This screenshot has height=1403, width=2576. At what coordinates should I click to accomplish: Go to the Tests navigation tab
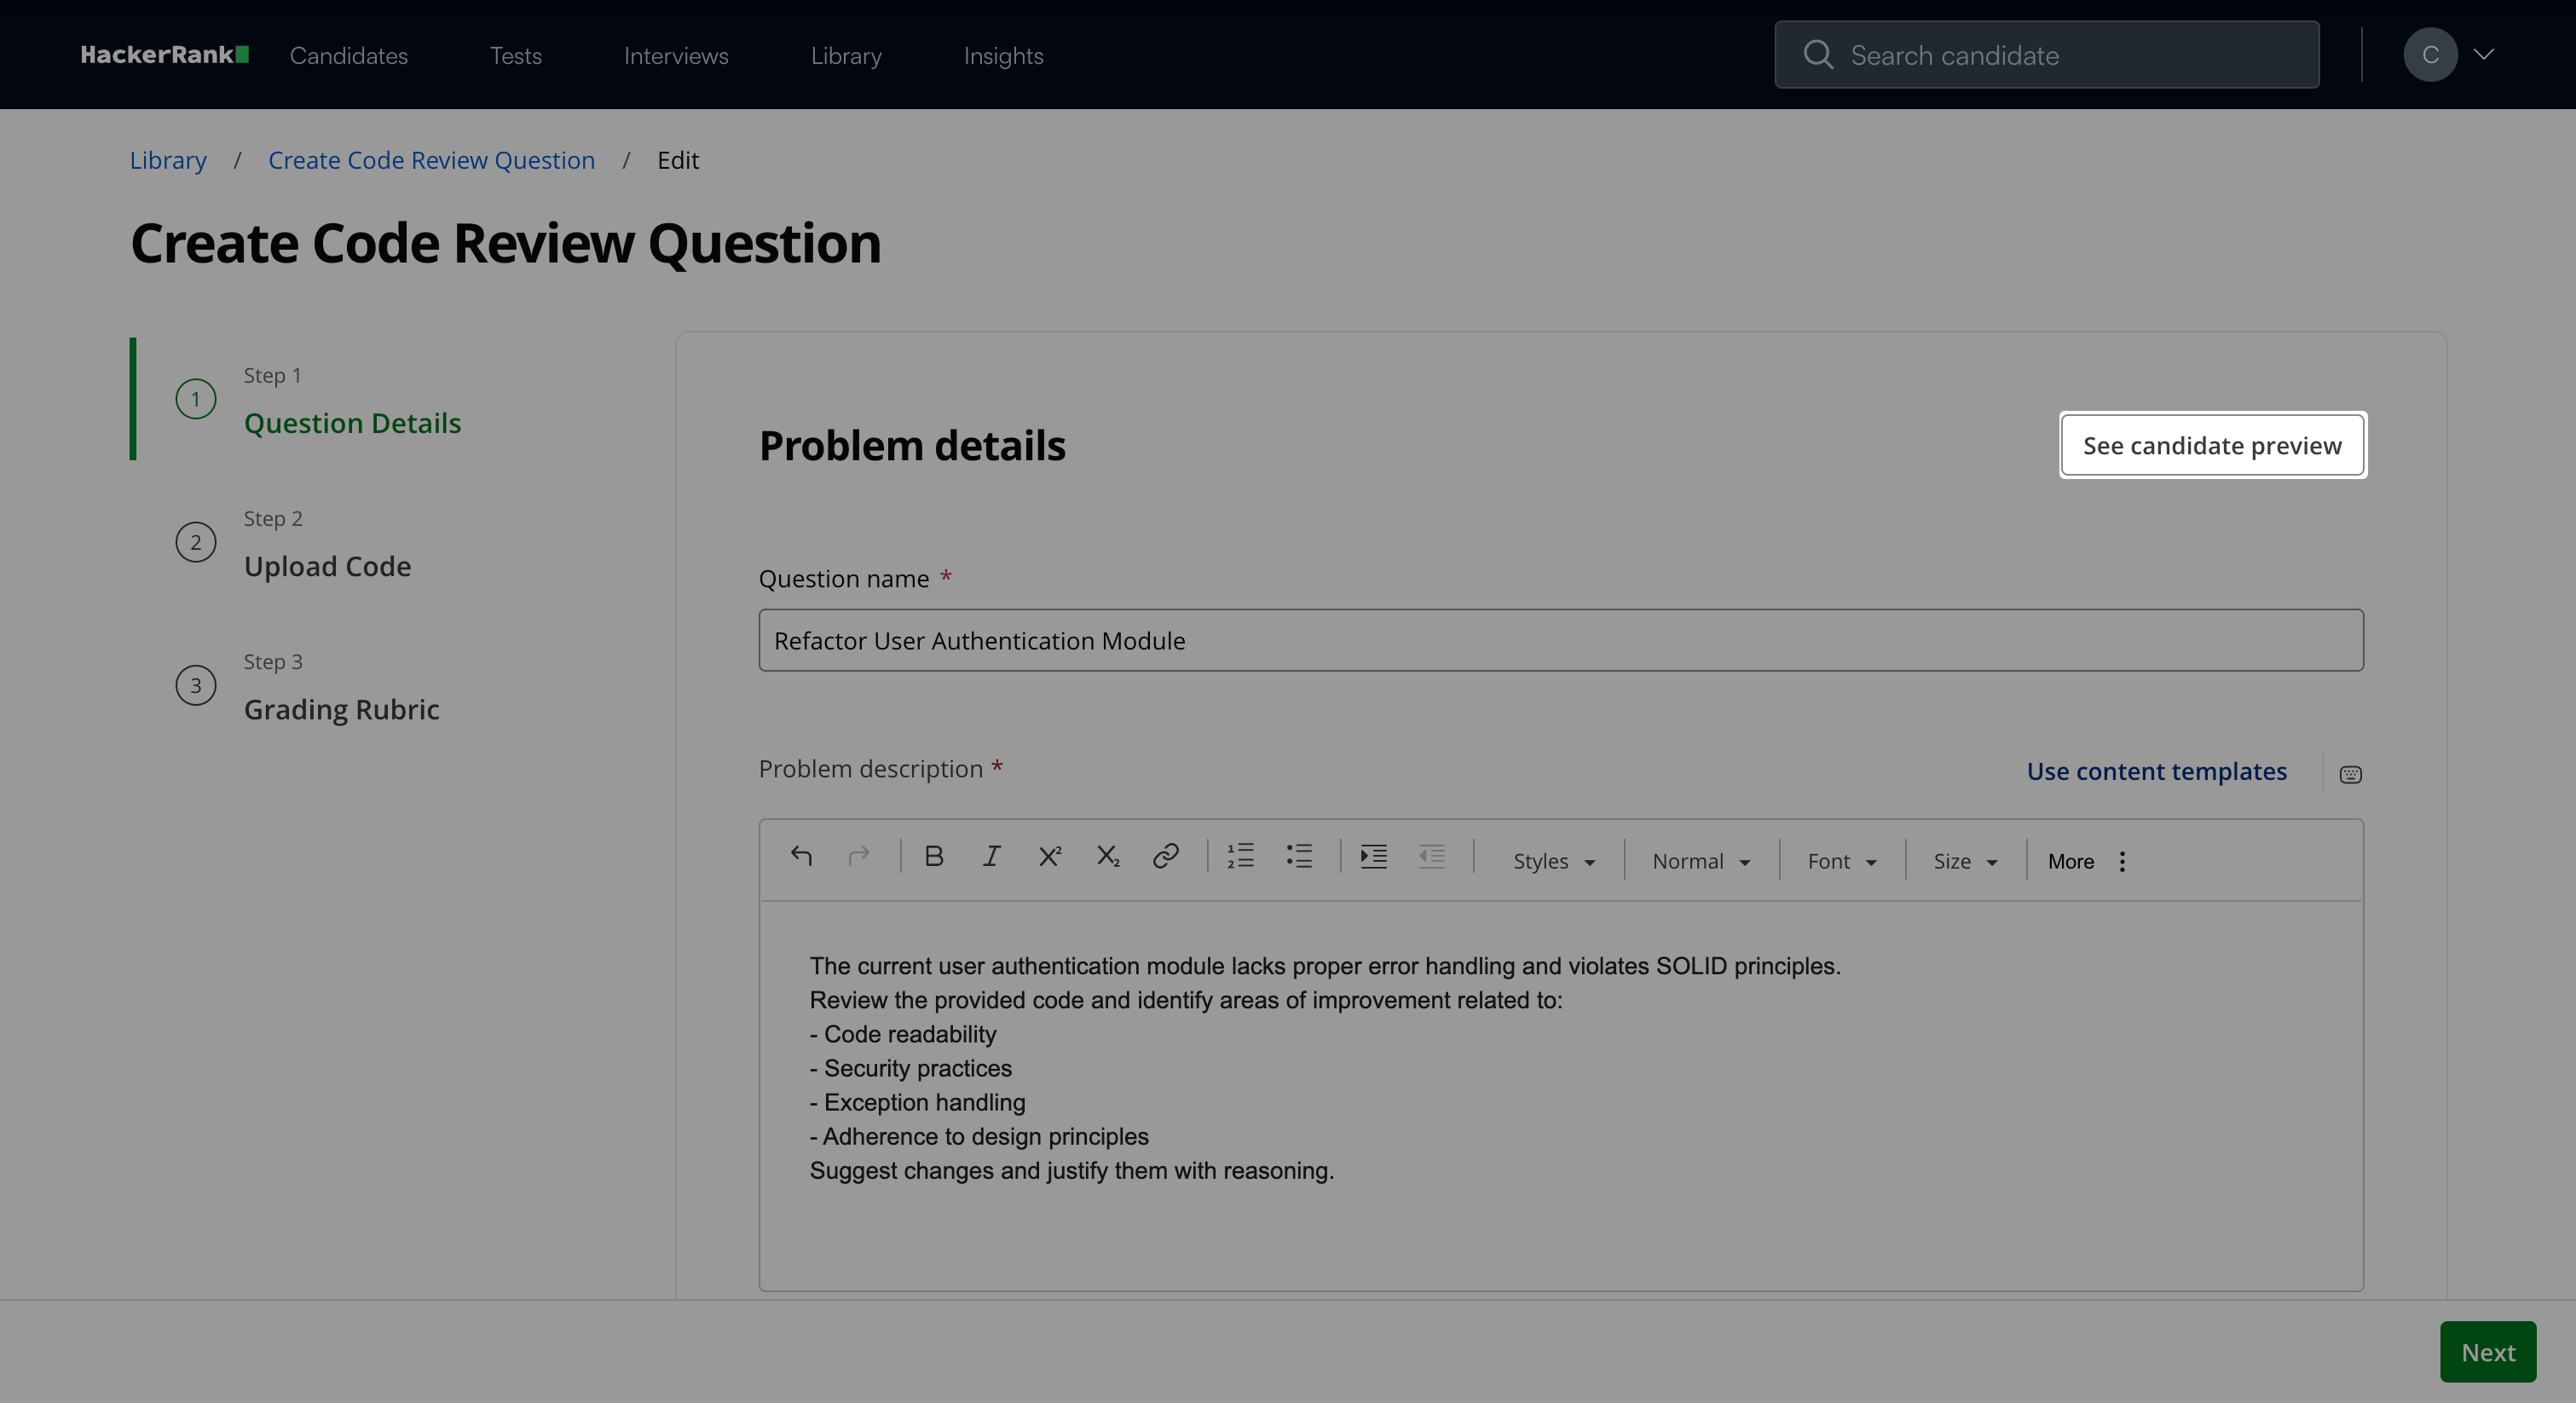pyautogui.click(x=515, y=56)
